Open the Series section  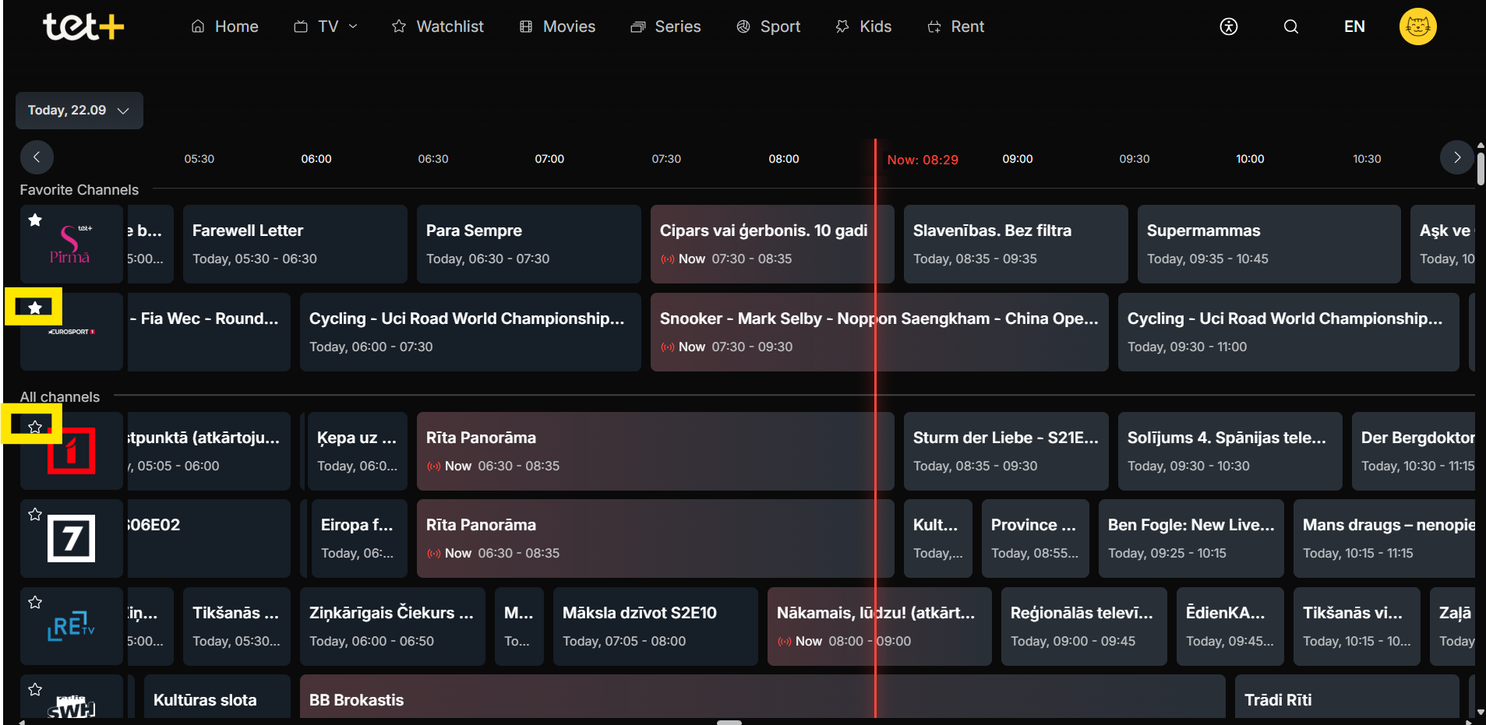pyautogui.click(x=665, y=26)
